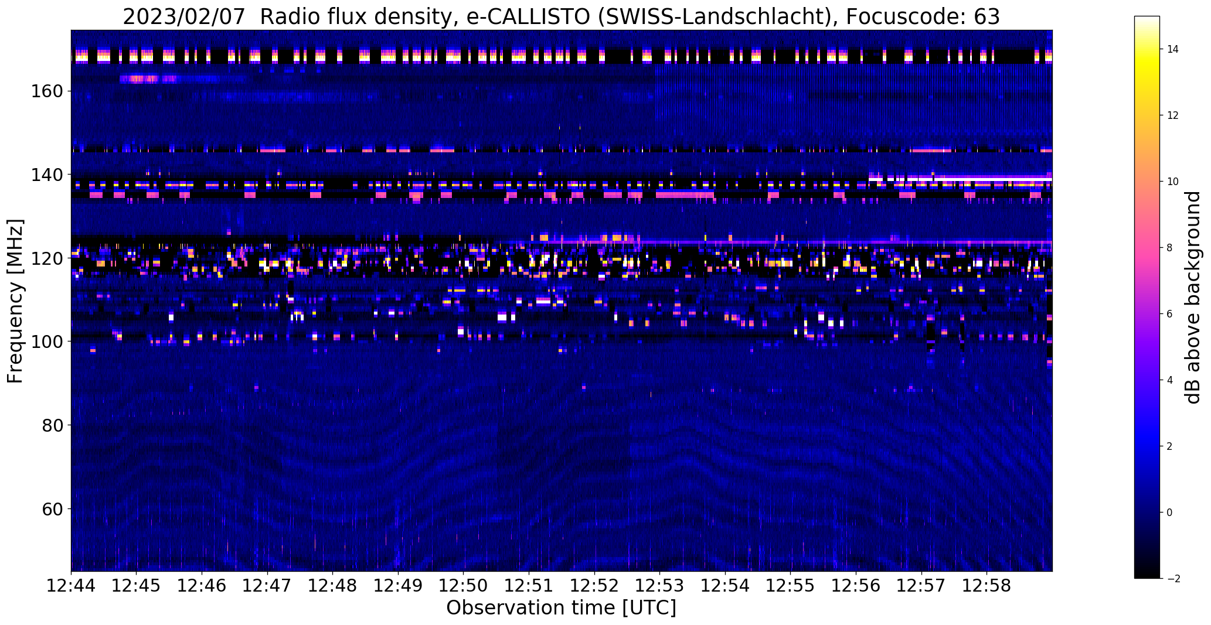Click the colorbar tick label 0
The width and height of the screenshot is (1211, 625).
[1170, 513]
